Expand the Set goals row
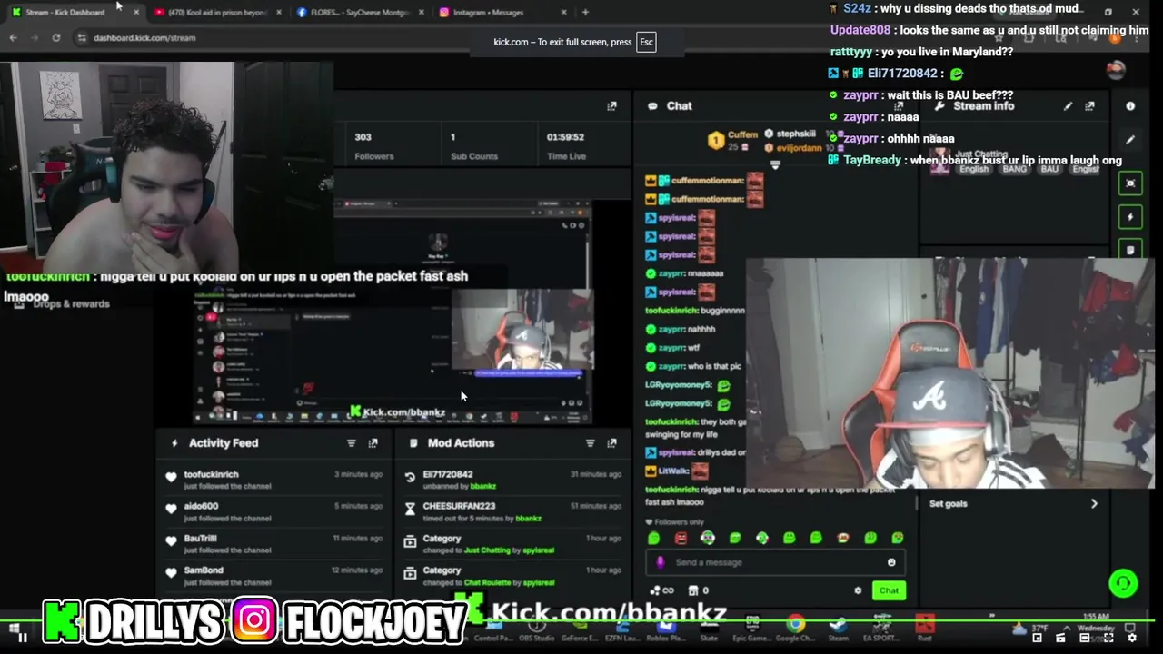Screen dimensions: 1163x654 [1013, 504]
